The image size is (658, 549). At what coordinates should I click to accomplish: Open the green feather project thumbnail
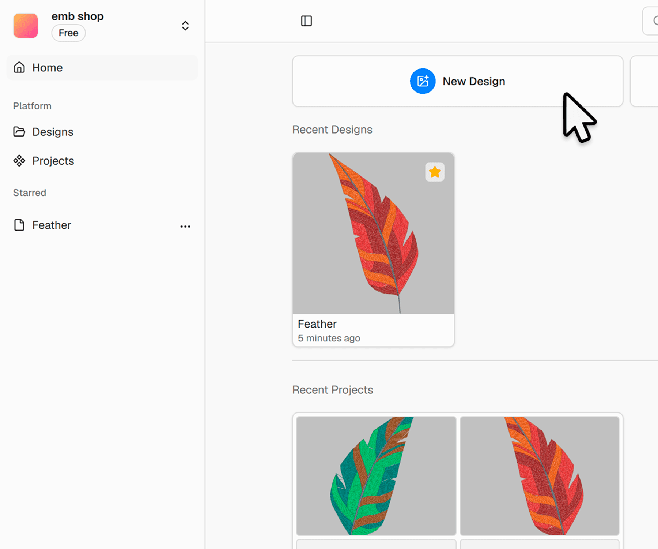coord(376,476)
